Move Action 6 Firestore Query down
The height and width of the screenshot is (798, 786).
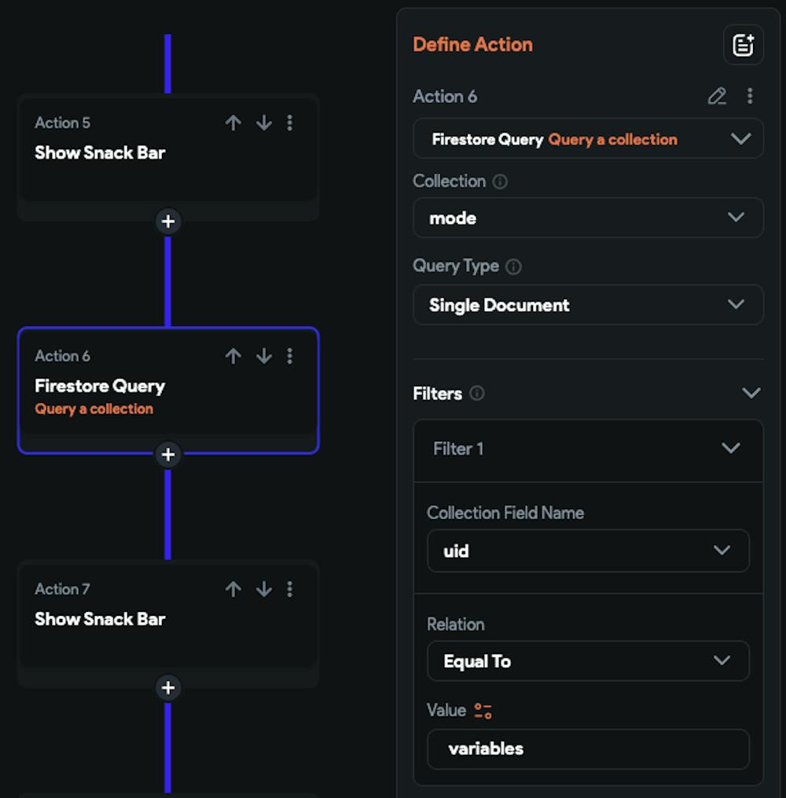tap(264, 356)
